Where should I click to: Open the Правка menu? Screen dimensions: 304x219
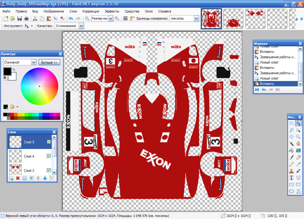[x=21, y=11]
